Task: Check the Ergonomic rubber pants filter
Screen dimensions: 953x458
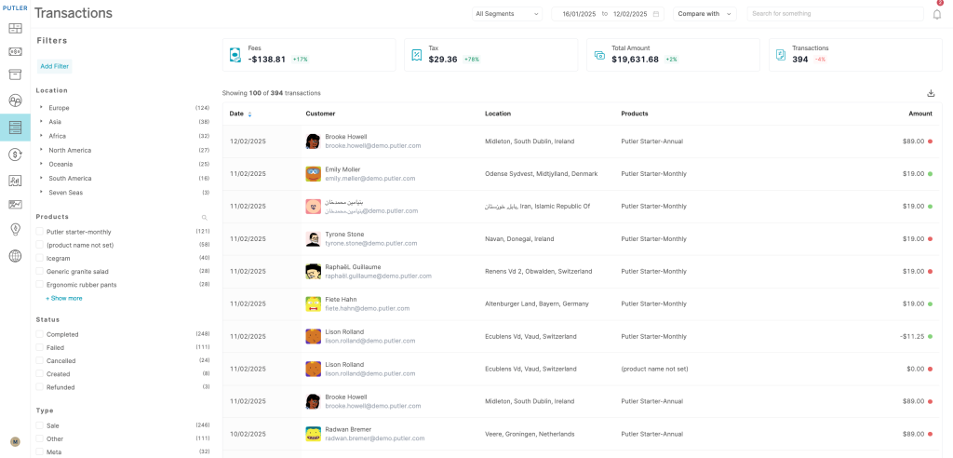Action: point(39,285)
